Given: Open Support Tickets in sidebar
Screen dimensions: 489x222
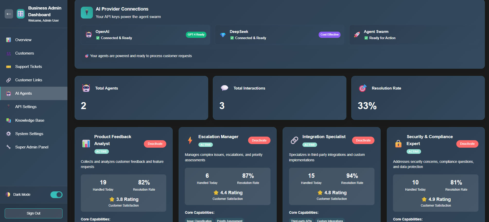Looking at the screenshot, I should tap(28, 67).
